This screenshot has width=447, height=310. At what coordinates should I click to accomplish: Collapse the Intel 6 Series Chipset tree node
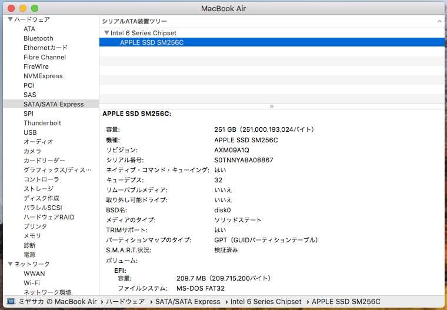[106, 33]
